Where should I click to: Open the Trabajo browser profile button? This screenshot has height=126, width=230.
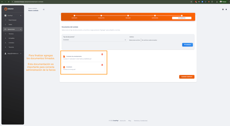point(223,2)
